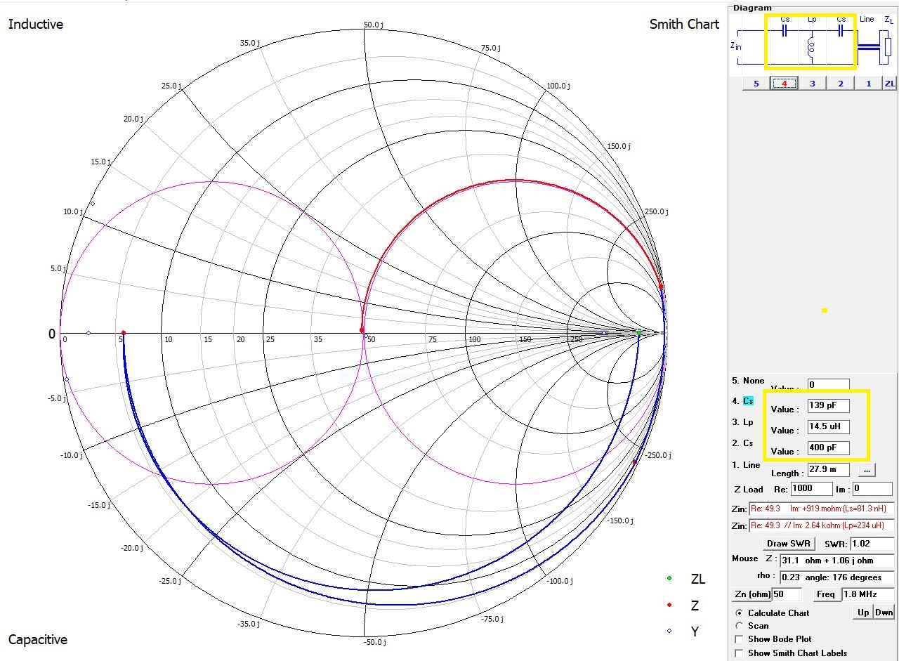Enable the Show Smith Chart Labels checkbox

pyautogui.click(x=739, y=653)
